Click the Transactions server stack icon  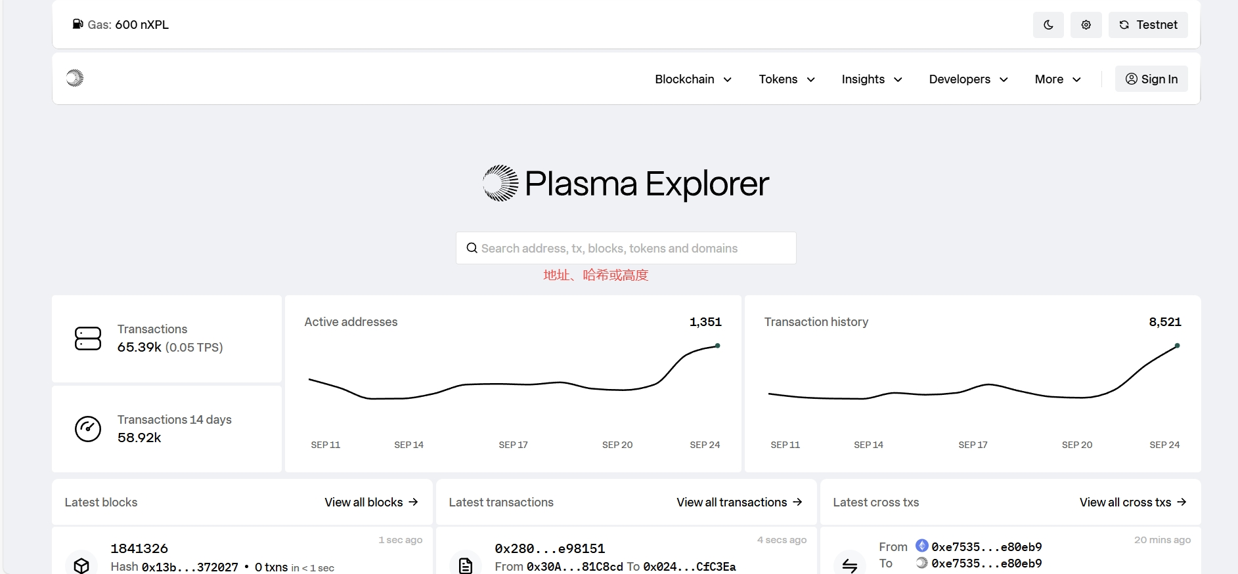coord(88,338)
